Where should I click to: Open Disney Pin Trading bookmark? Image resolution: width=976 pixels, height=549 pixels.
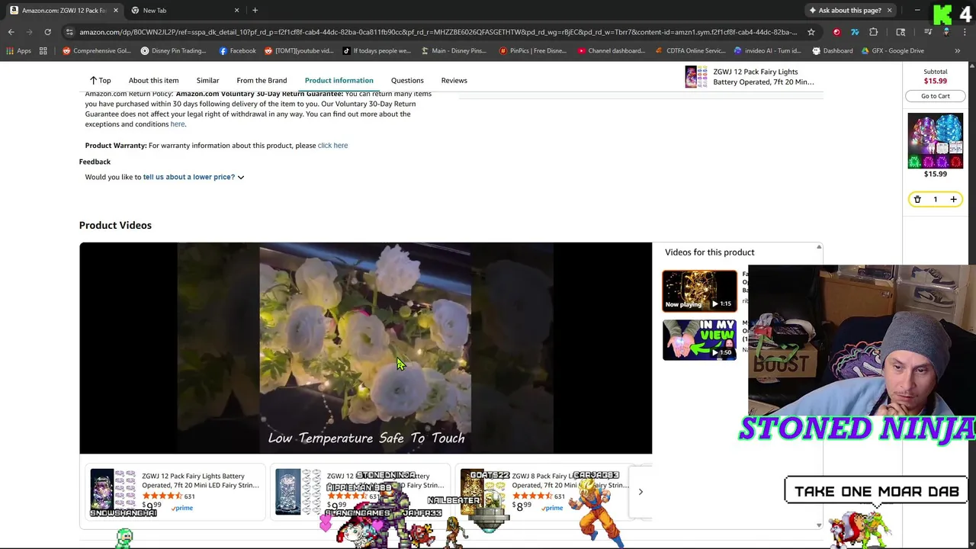tap(173, 51)
